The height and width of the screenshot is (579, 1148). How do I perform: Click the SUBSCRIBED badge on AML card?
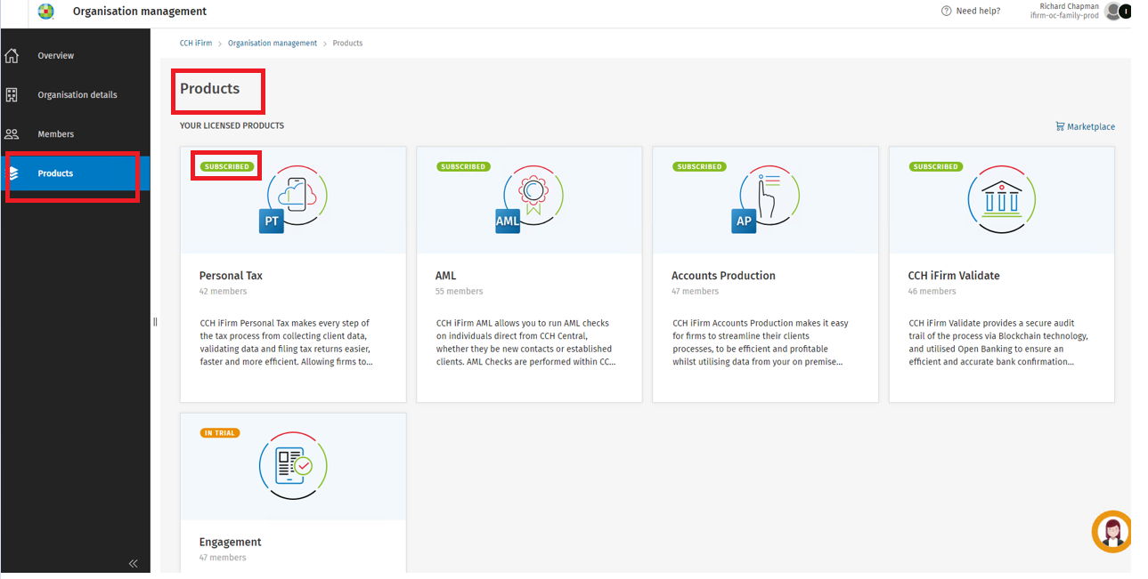point(463,166)
